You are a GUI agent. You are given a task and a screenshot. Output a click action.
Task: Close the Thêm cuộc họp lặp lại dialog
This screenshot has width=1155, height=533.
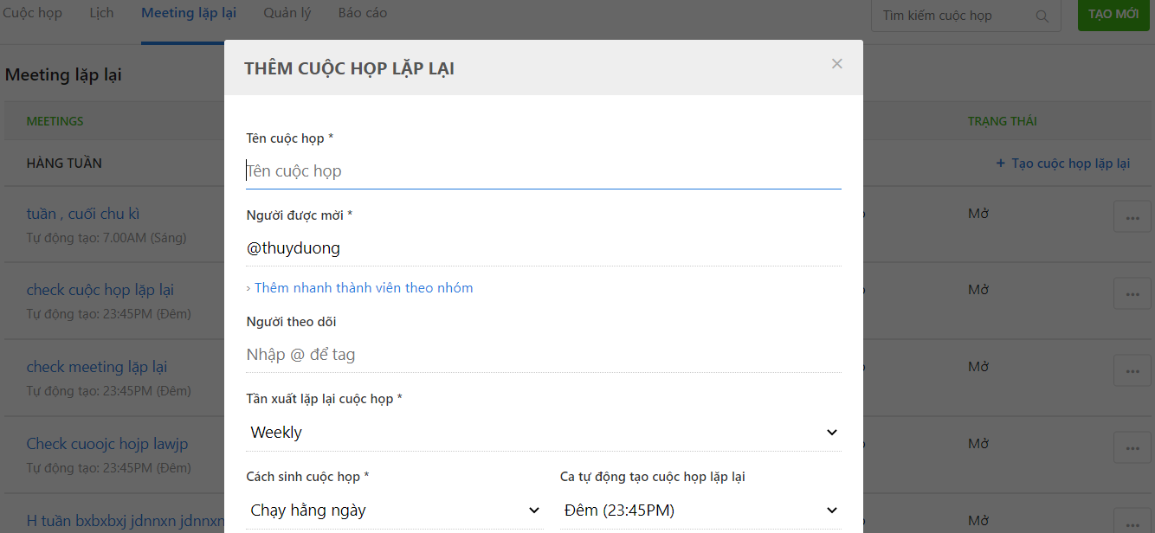pyautogui.click(x=836, y=64)
